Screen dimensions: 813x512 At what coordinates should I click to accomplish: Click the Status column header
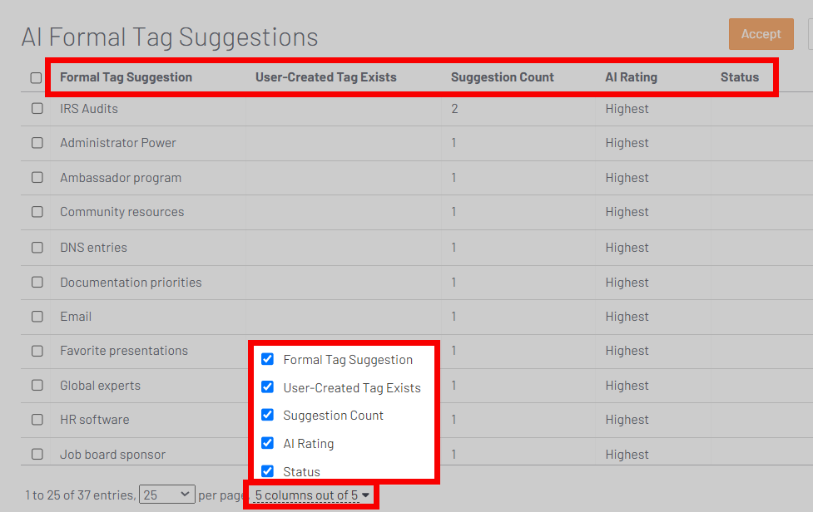coord(739,77)
